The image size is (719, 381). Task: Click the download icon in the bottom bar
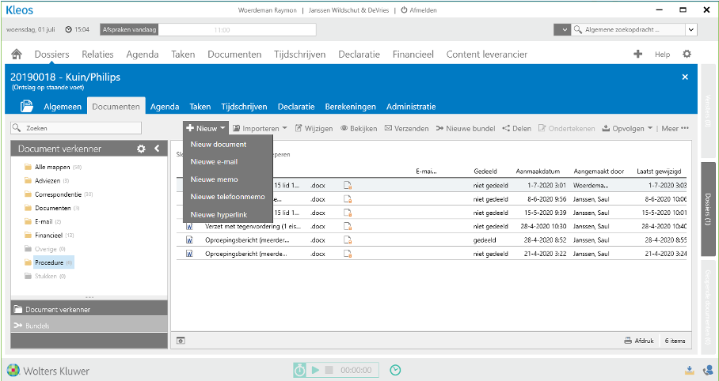(x=690, y=370)
